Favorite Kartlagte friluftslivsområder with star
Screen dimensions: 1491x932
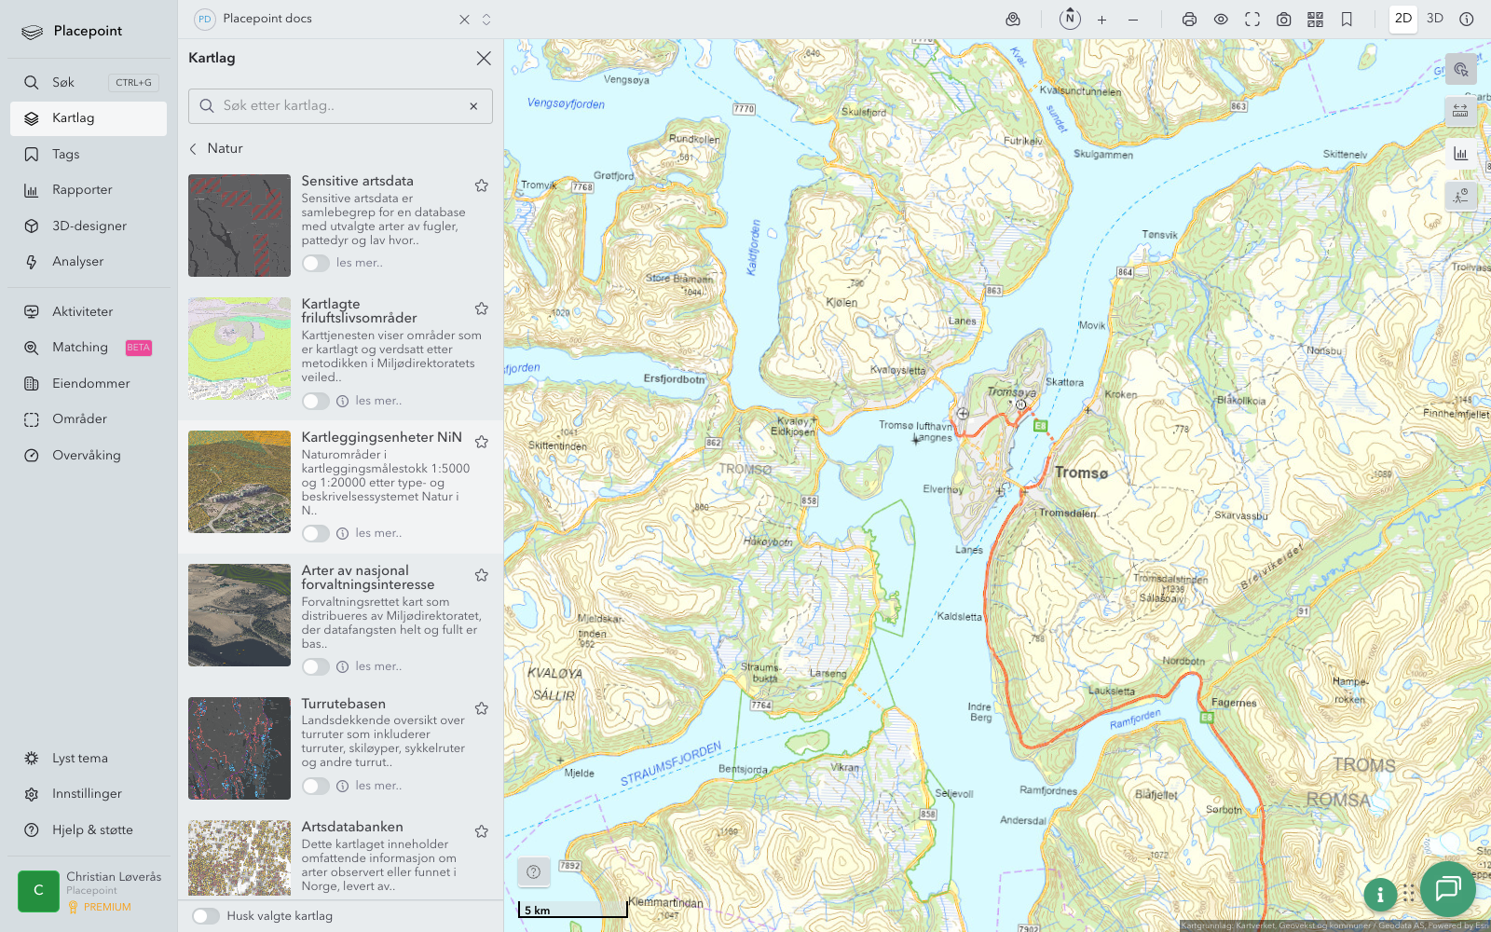pos(482,308)
